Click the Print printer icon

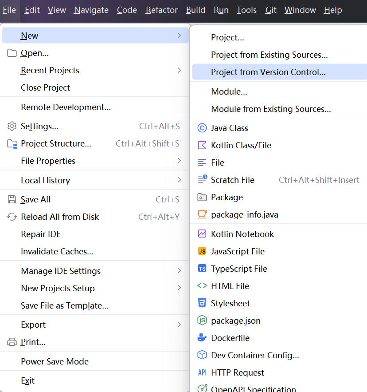coord(12,342)
